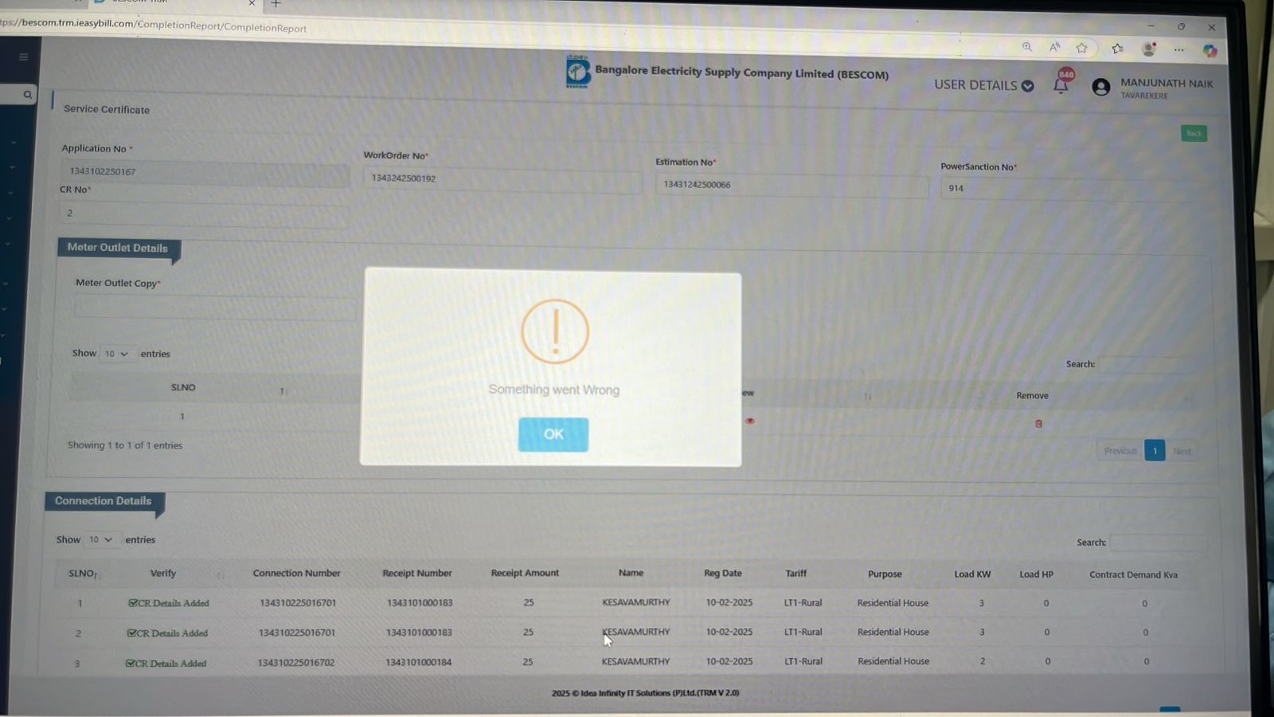This screenshot has height=717, width=1274.
Task: Click the user avatar icon
Action: point(1101,87)
